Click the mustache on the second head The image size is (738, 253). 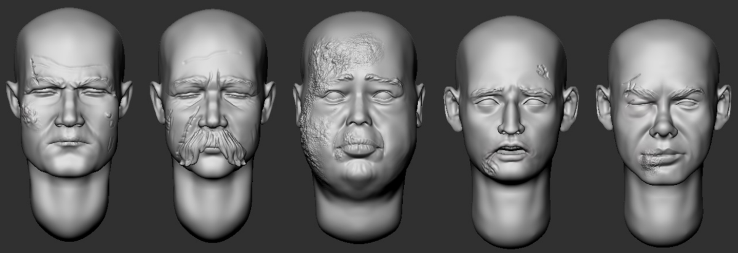(211, 144)
